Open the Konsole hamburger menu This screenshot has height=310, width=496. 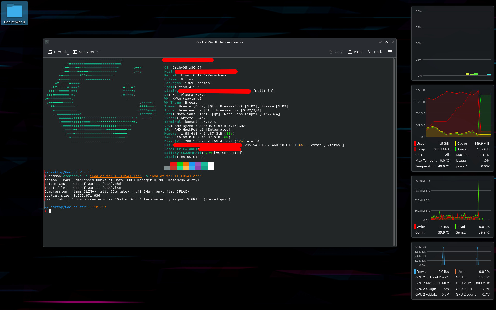(x=390, y=52)
